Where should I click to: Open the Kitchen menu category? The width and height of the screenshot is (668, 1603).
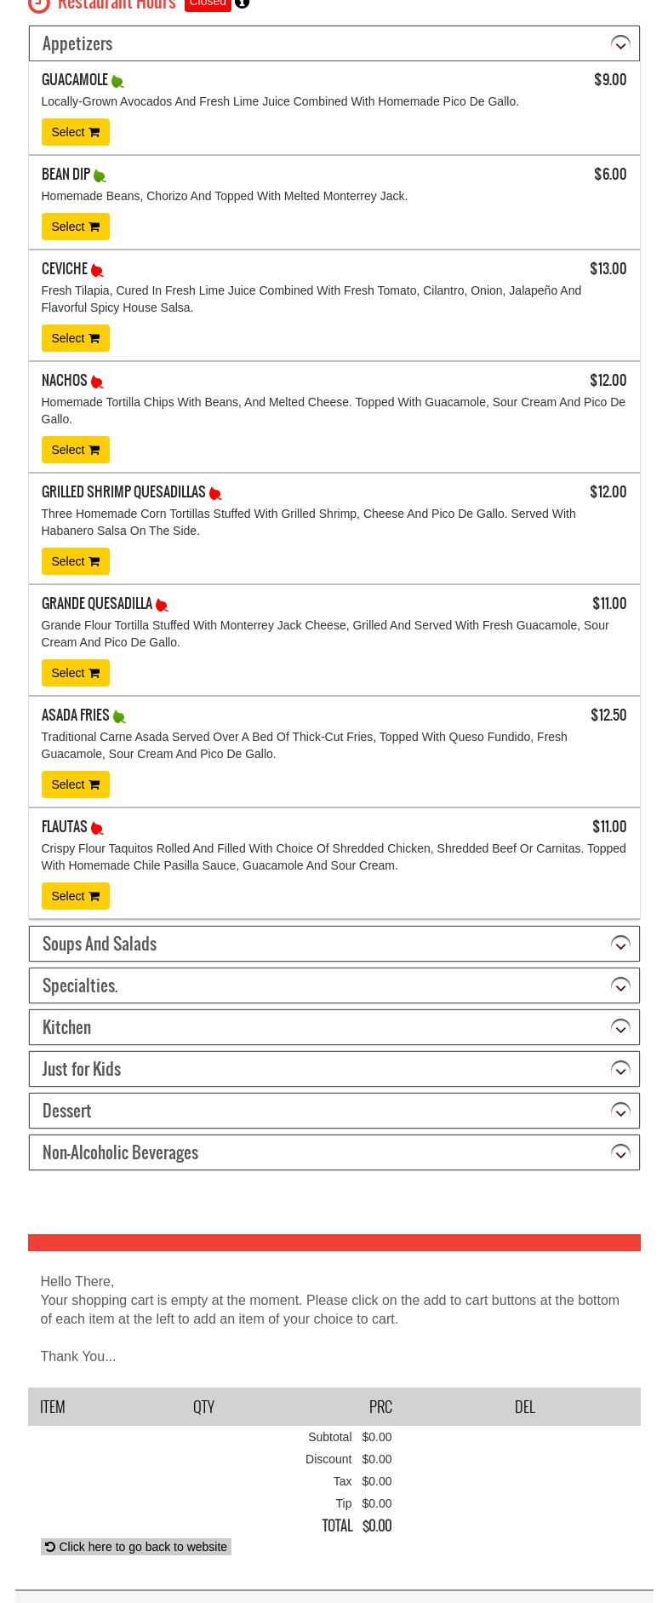tap(66, 1027)
